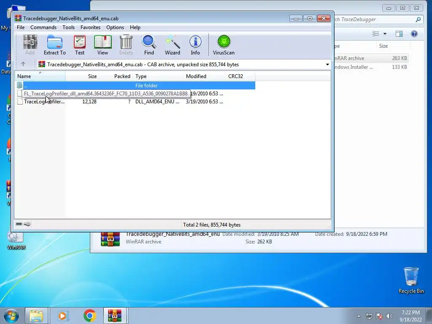Click the Explorer window help icon
The height and width of the screenshot is (324, 432).
[x=414, y=34]
